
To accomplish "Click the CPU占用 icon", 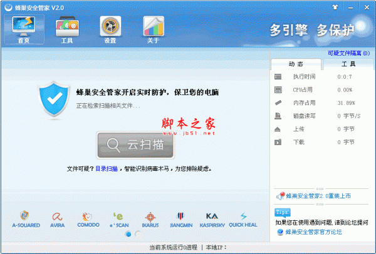I will point(278,89).
